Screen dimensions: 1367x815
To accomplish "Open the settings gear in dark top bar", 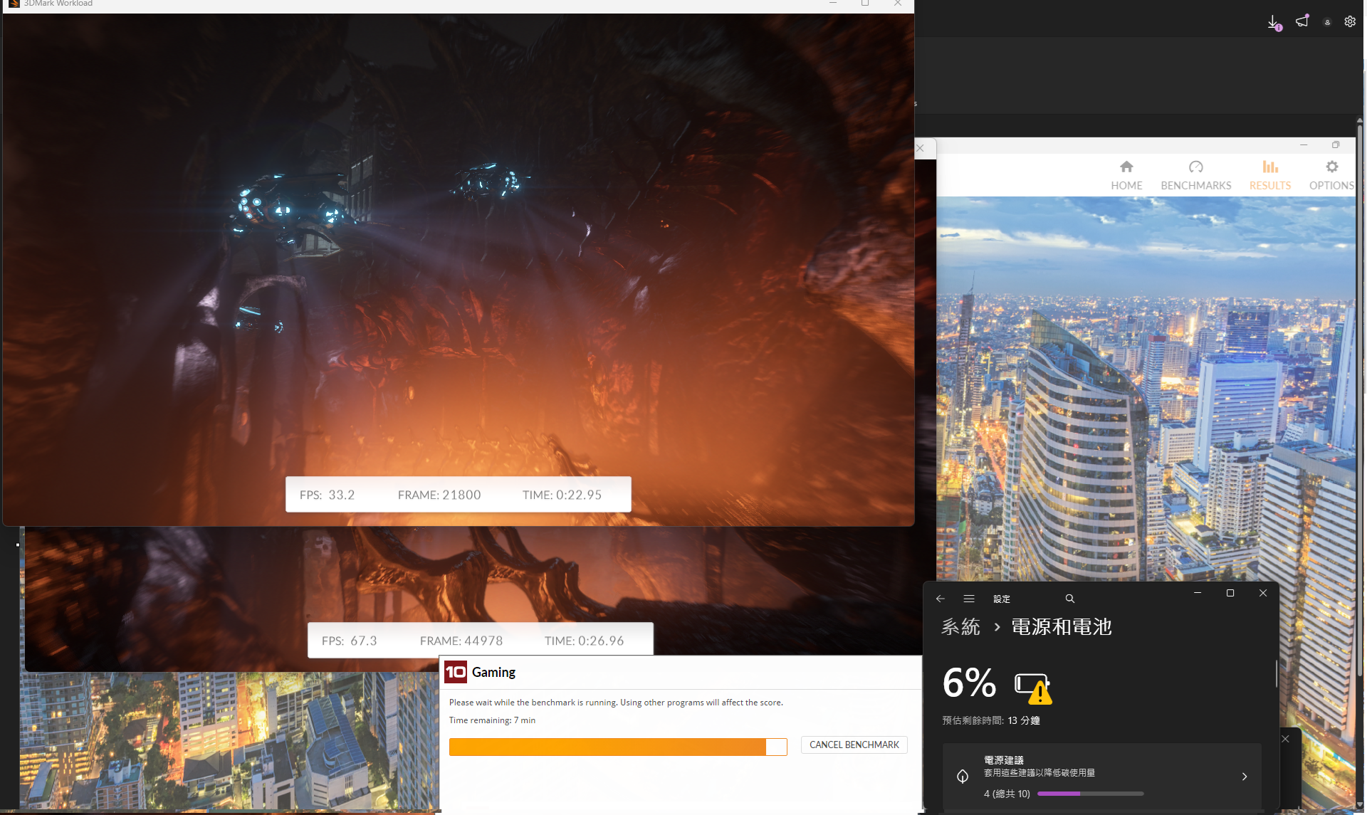I will (1350, 21).
